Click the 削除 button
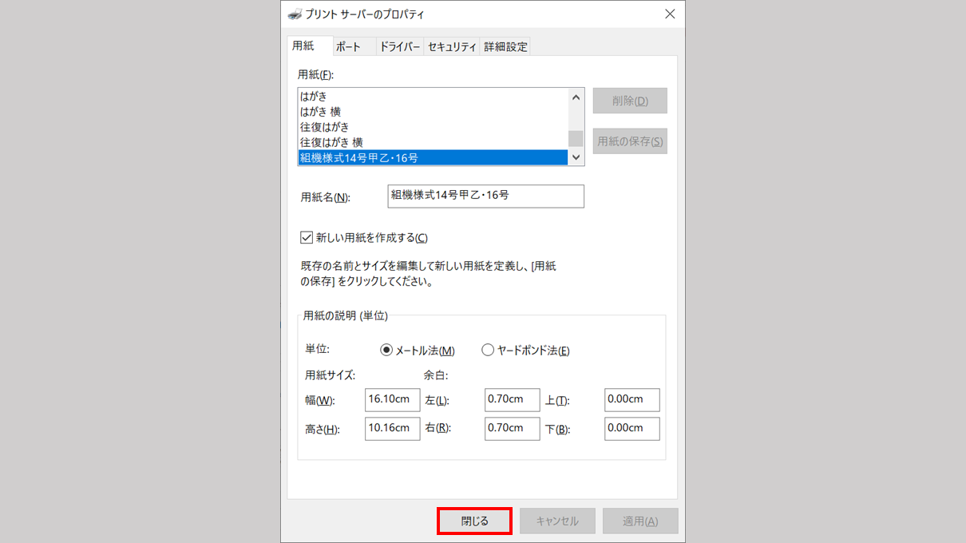 point(630,101)
